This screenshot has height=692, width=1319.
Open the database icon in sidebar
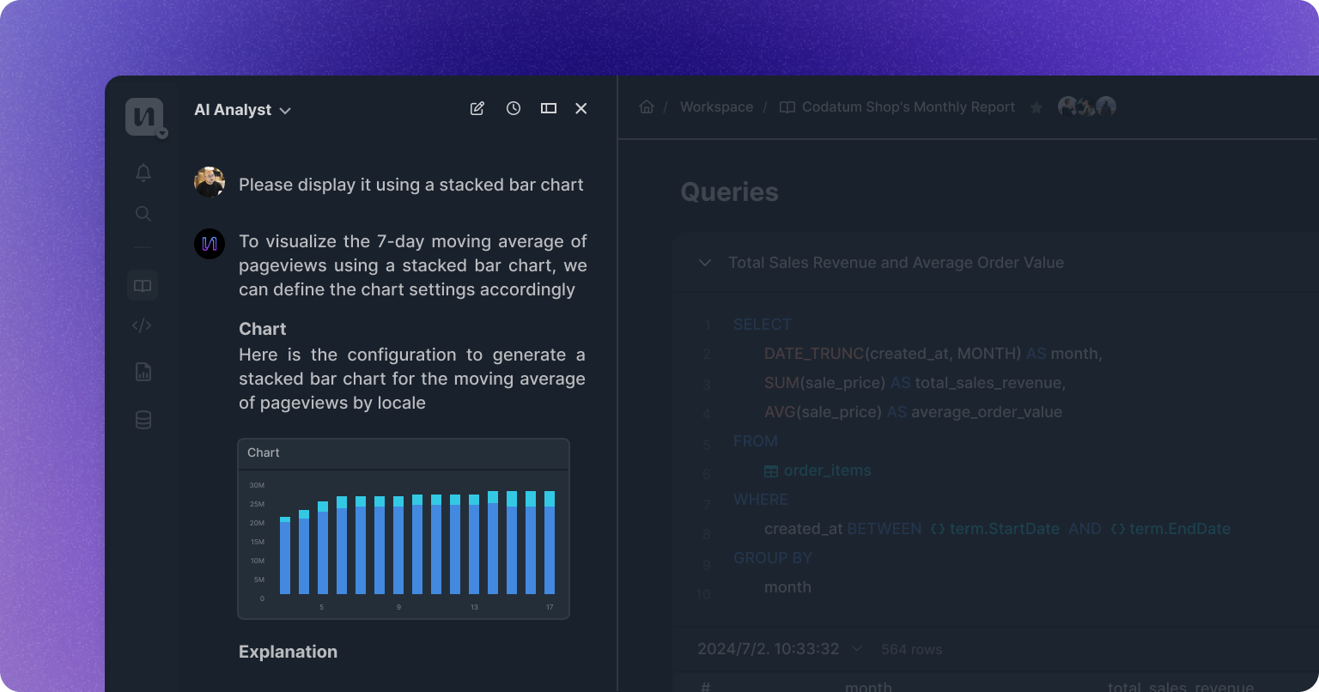tap(143, 420)
